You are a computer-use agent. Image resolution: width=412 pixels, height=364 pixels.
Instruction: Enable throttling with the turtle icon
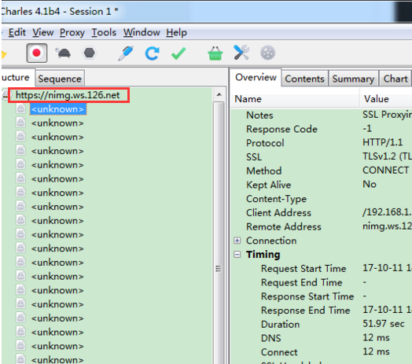(x=63, y=53)
